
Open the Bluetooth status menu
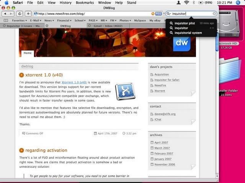194,3
